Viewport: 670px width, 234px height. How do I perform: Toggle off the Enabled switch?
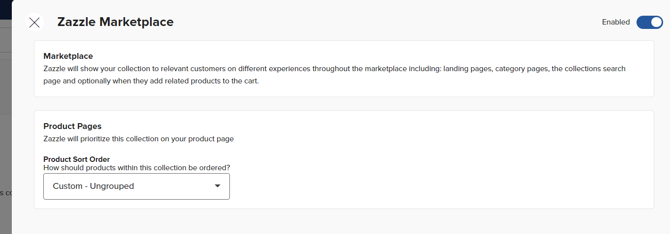[x=649, y=22]
